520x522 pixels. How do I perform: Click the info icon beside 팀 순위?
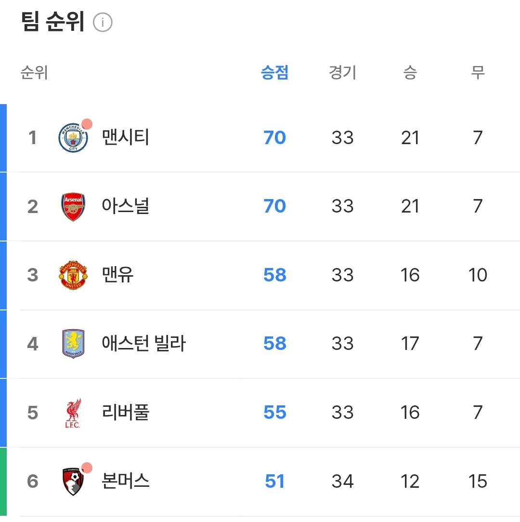click(103, 23)
